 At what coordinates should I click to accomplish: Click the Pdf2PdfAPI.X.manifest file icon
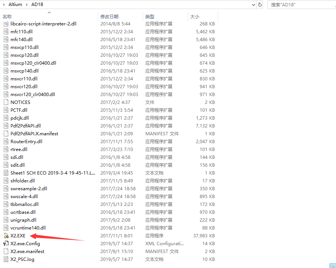click(6, 133)
